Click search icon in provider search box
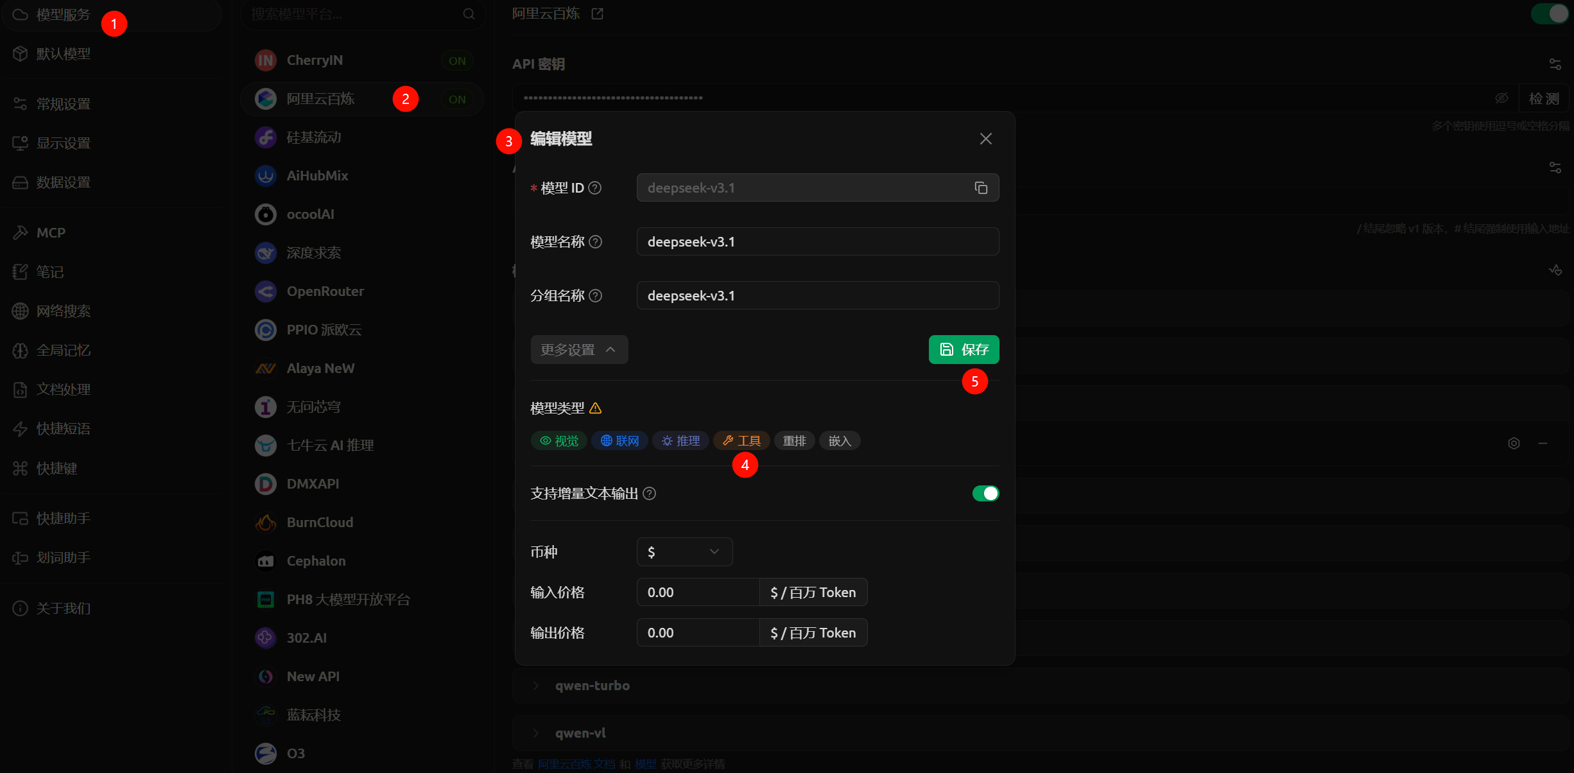1574x773 pixels. [469, 14]
